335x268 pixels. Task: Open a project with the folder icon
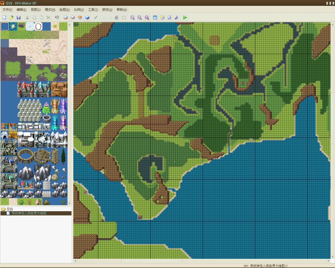coord(12,18)
